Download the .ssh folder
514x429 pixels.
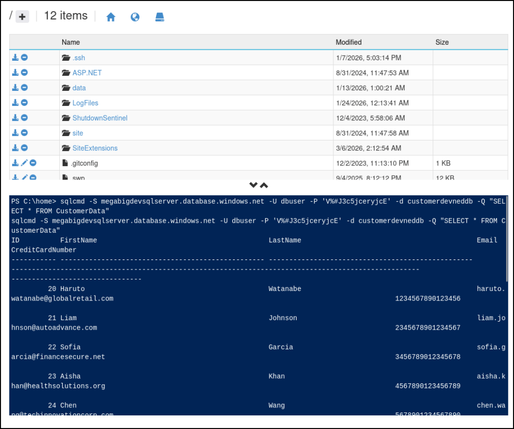[x=16, y=58]
